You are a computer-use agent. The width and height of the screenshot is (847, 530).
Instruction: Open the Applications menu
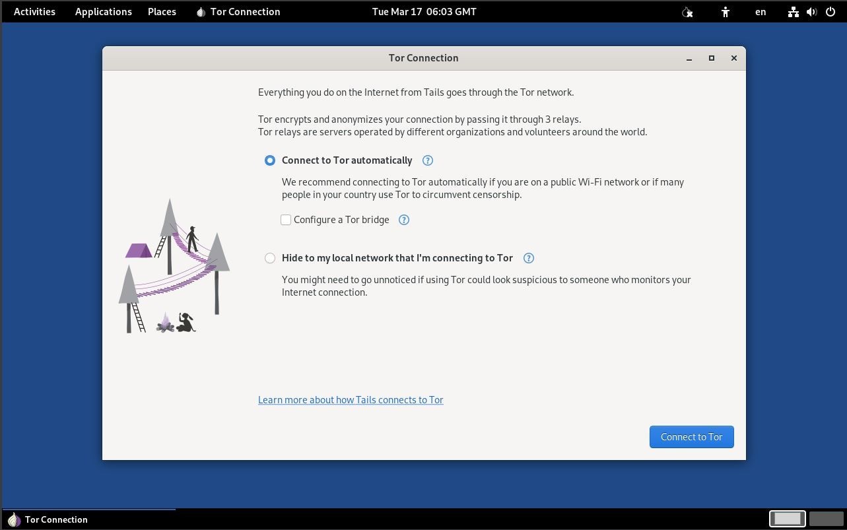click(x=104, y=12)
